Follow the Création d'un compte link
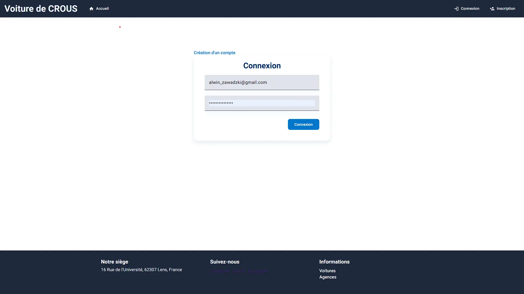The width and height of the screenshot is (524, 294). pyautogui.click(x=214, y=53)
